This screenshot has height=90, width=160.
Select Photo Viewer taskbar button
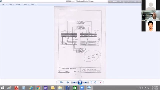click(x=89, y=88)
